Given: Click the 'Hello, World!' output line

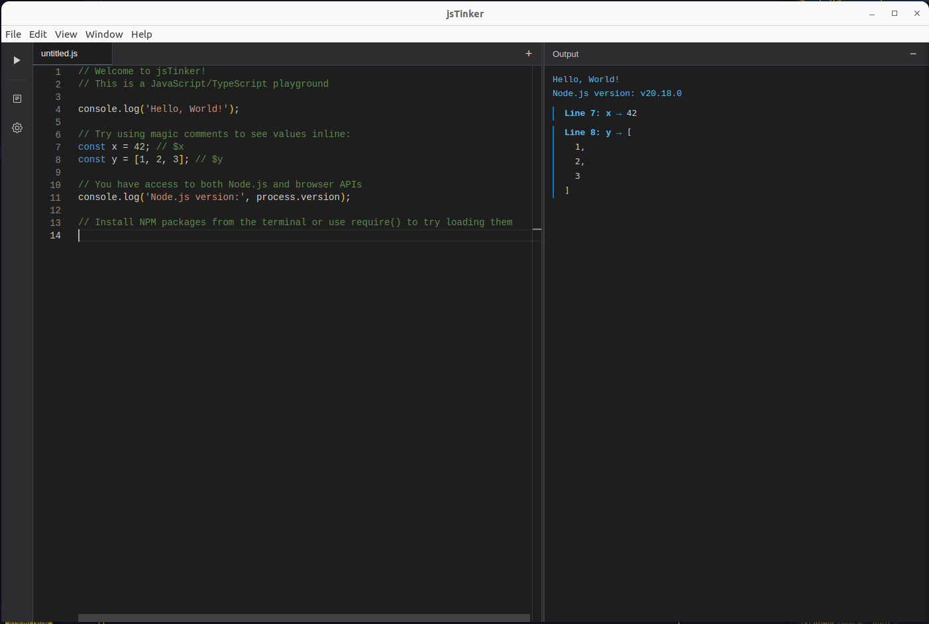Looking at the screenshot, I should pos(586,79).
